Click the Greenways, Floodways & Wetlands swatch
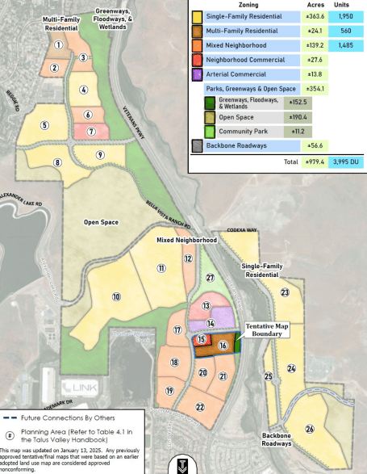Image resolution: width=367 pixels, height=474 pixels. 210,103
